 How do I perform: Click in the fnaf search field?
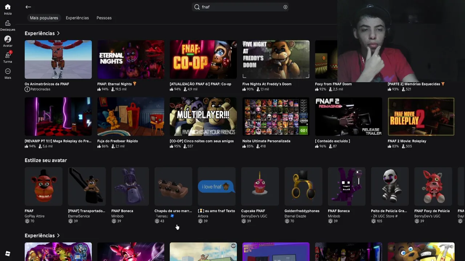(x=240, y=7)
